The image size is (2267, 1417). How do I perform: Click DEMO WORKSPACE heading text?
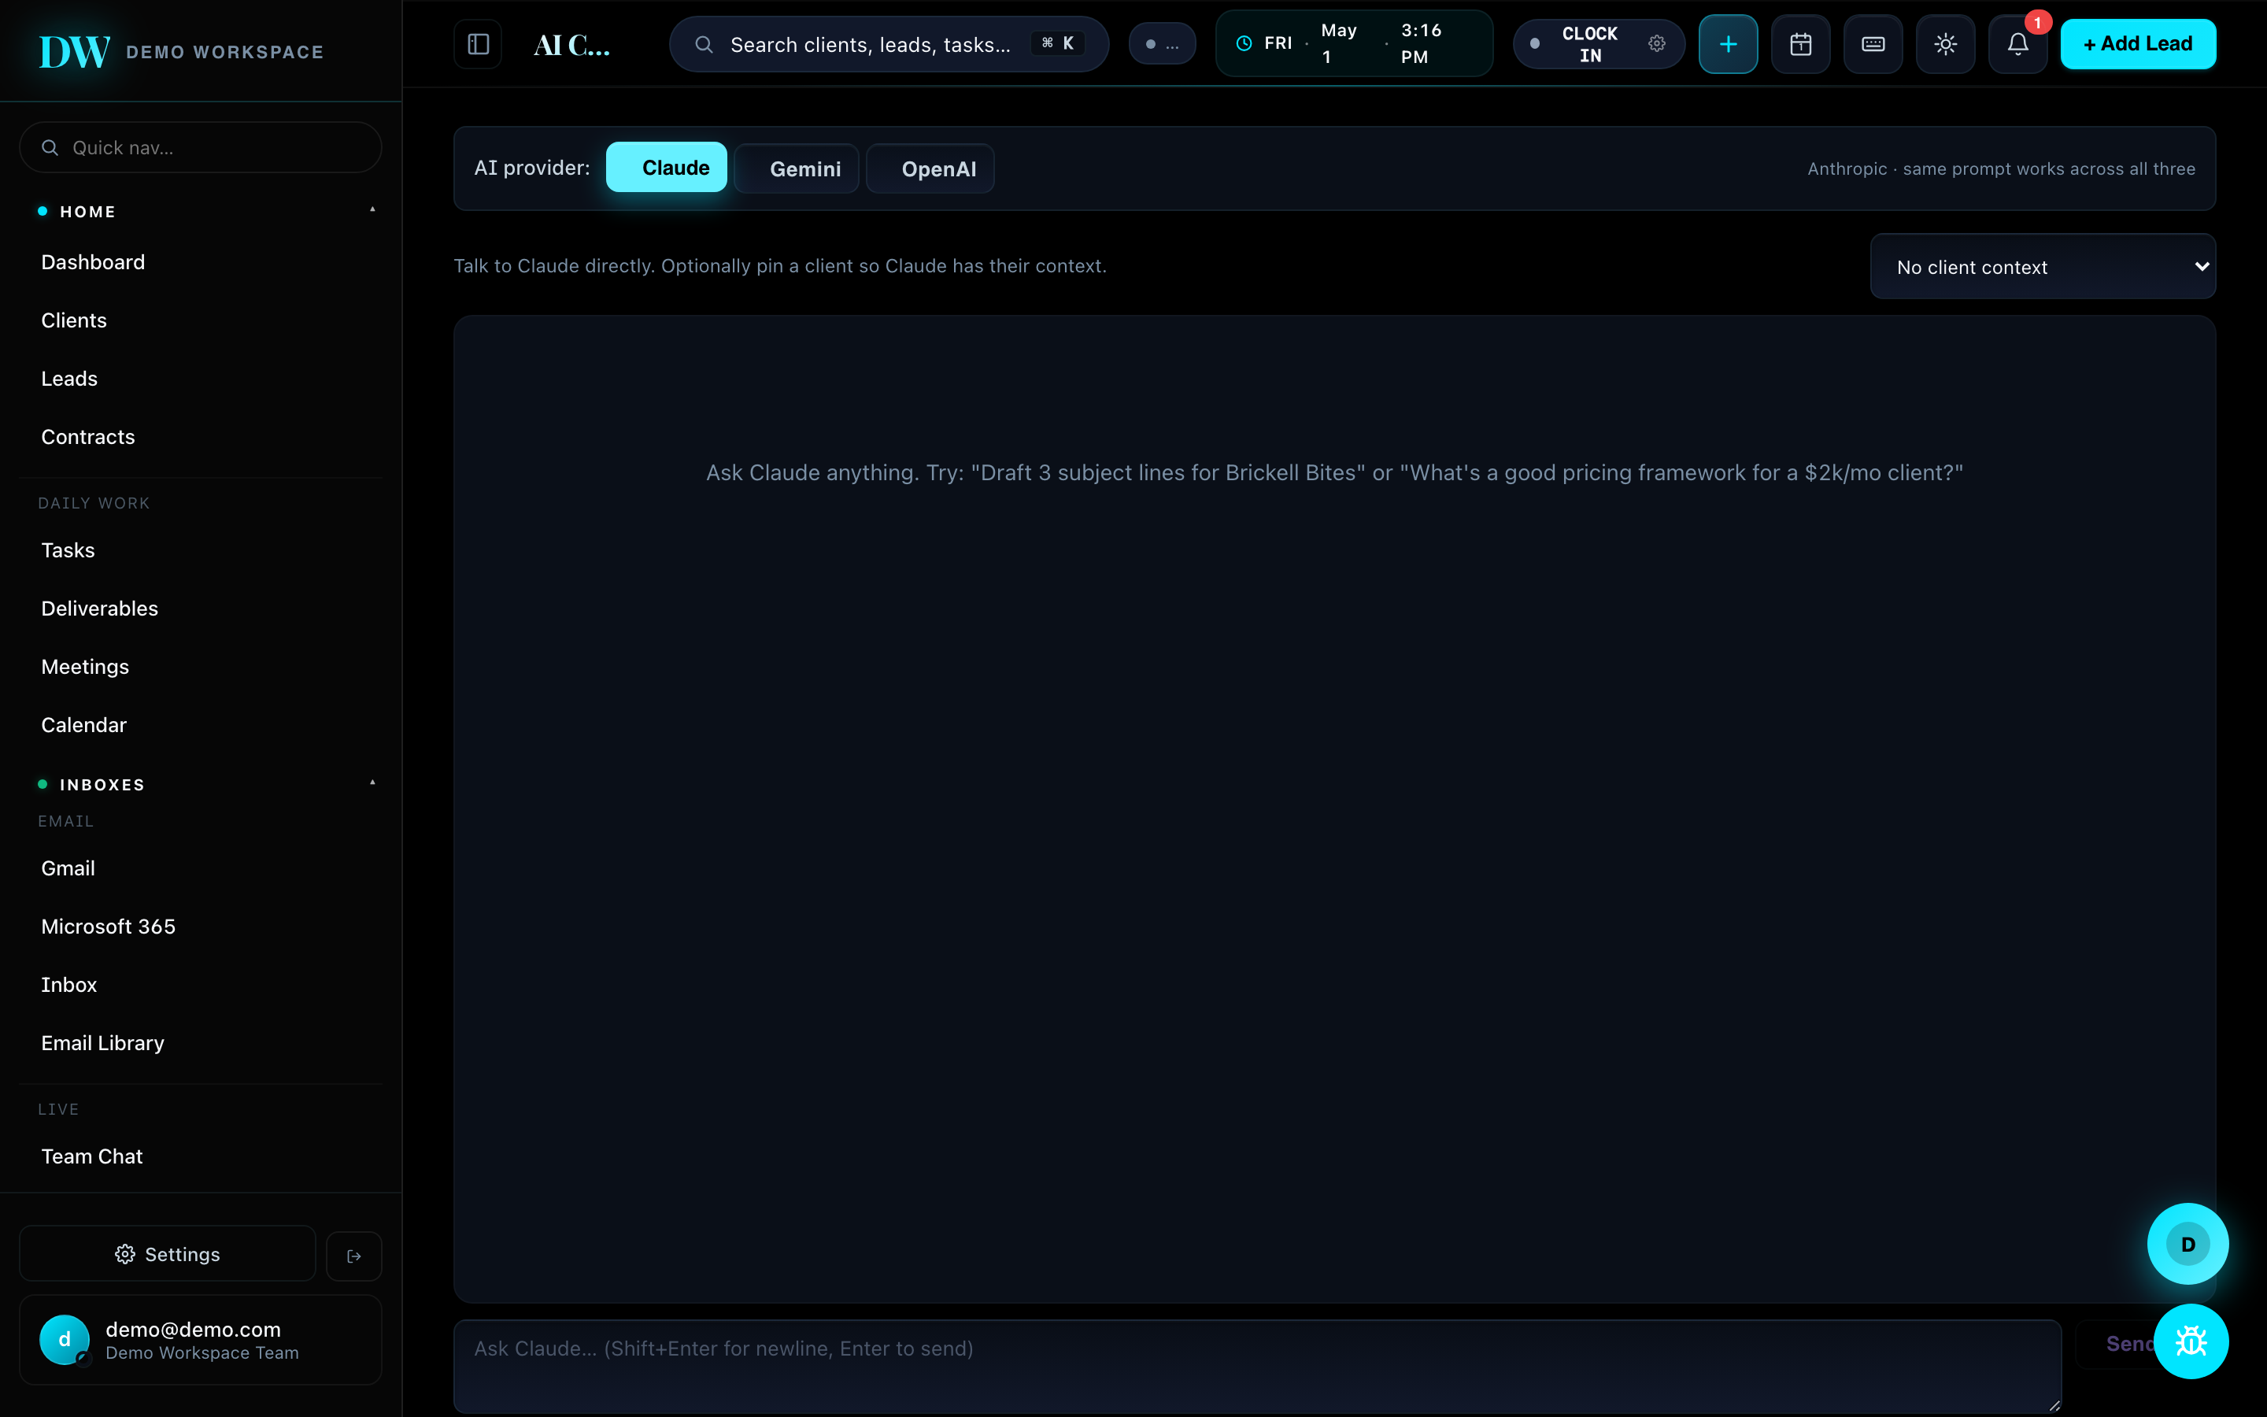click(x=225, y=53)
